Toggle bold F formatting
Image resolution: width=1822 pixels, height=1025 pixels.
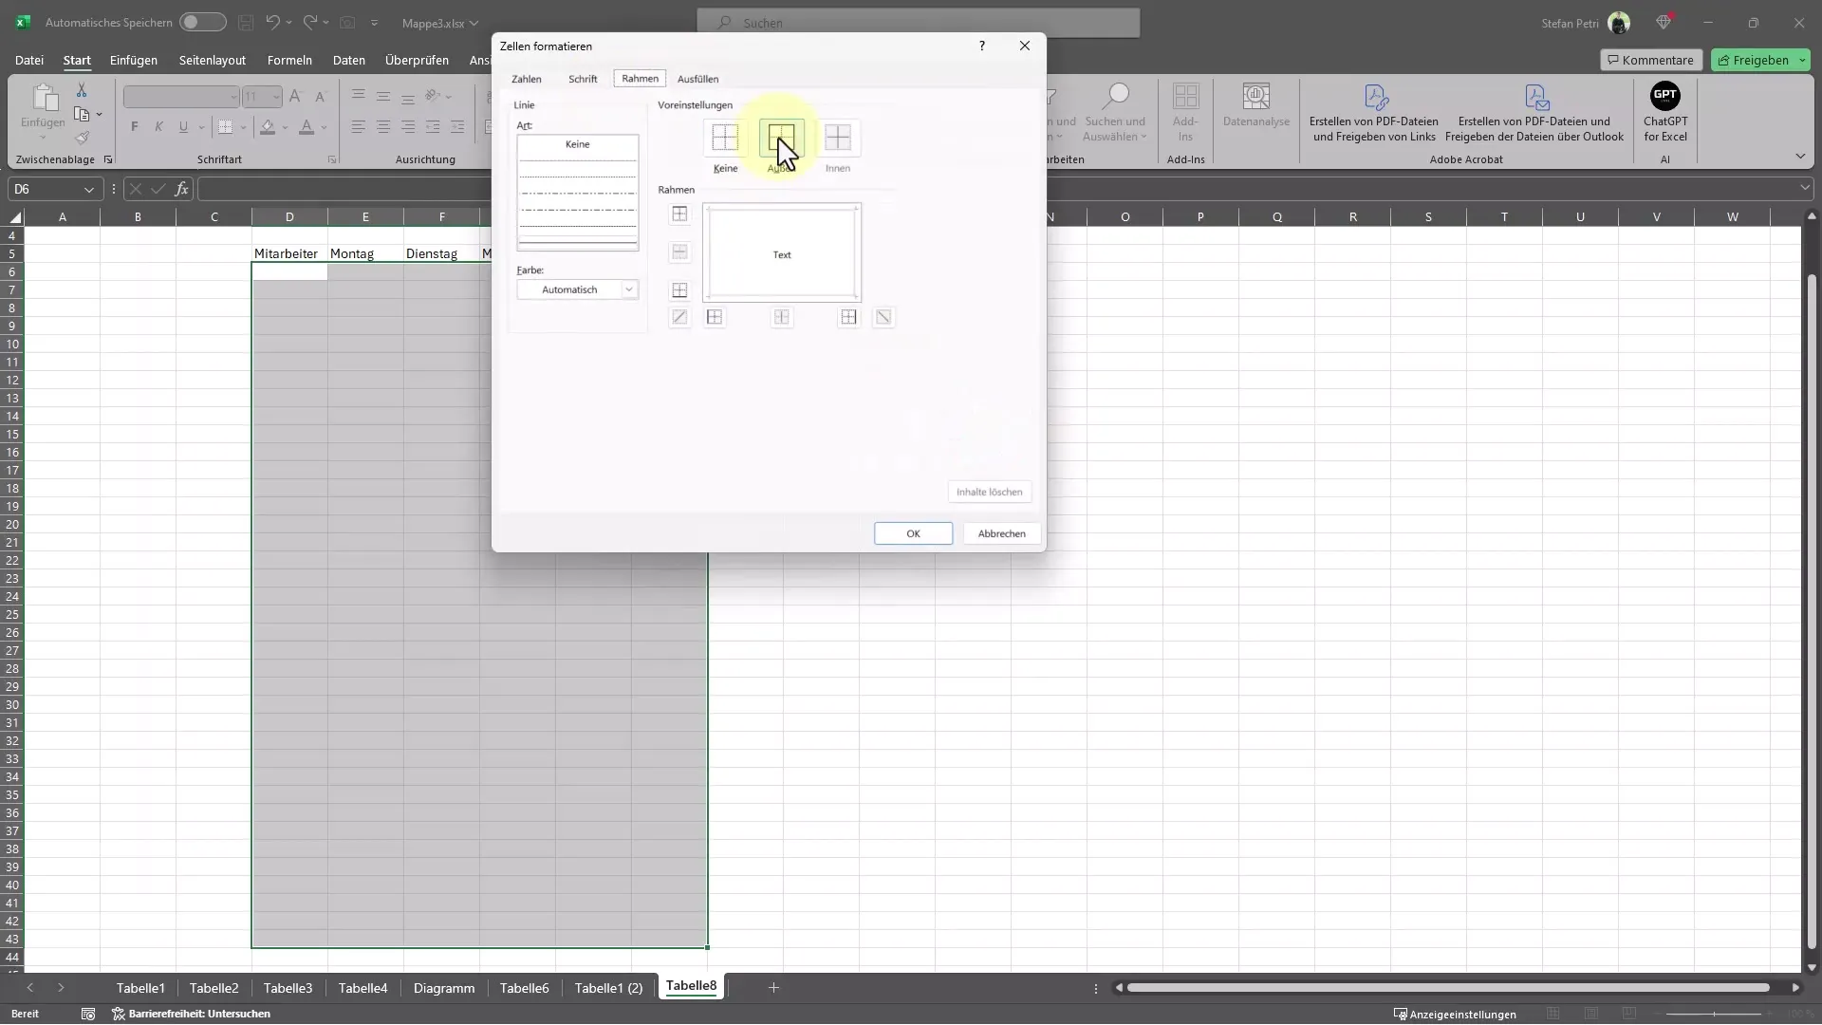(x=135, y=126)
